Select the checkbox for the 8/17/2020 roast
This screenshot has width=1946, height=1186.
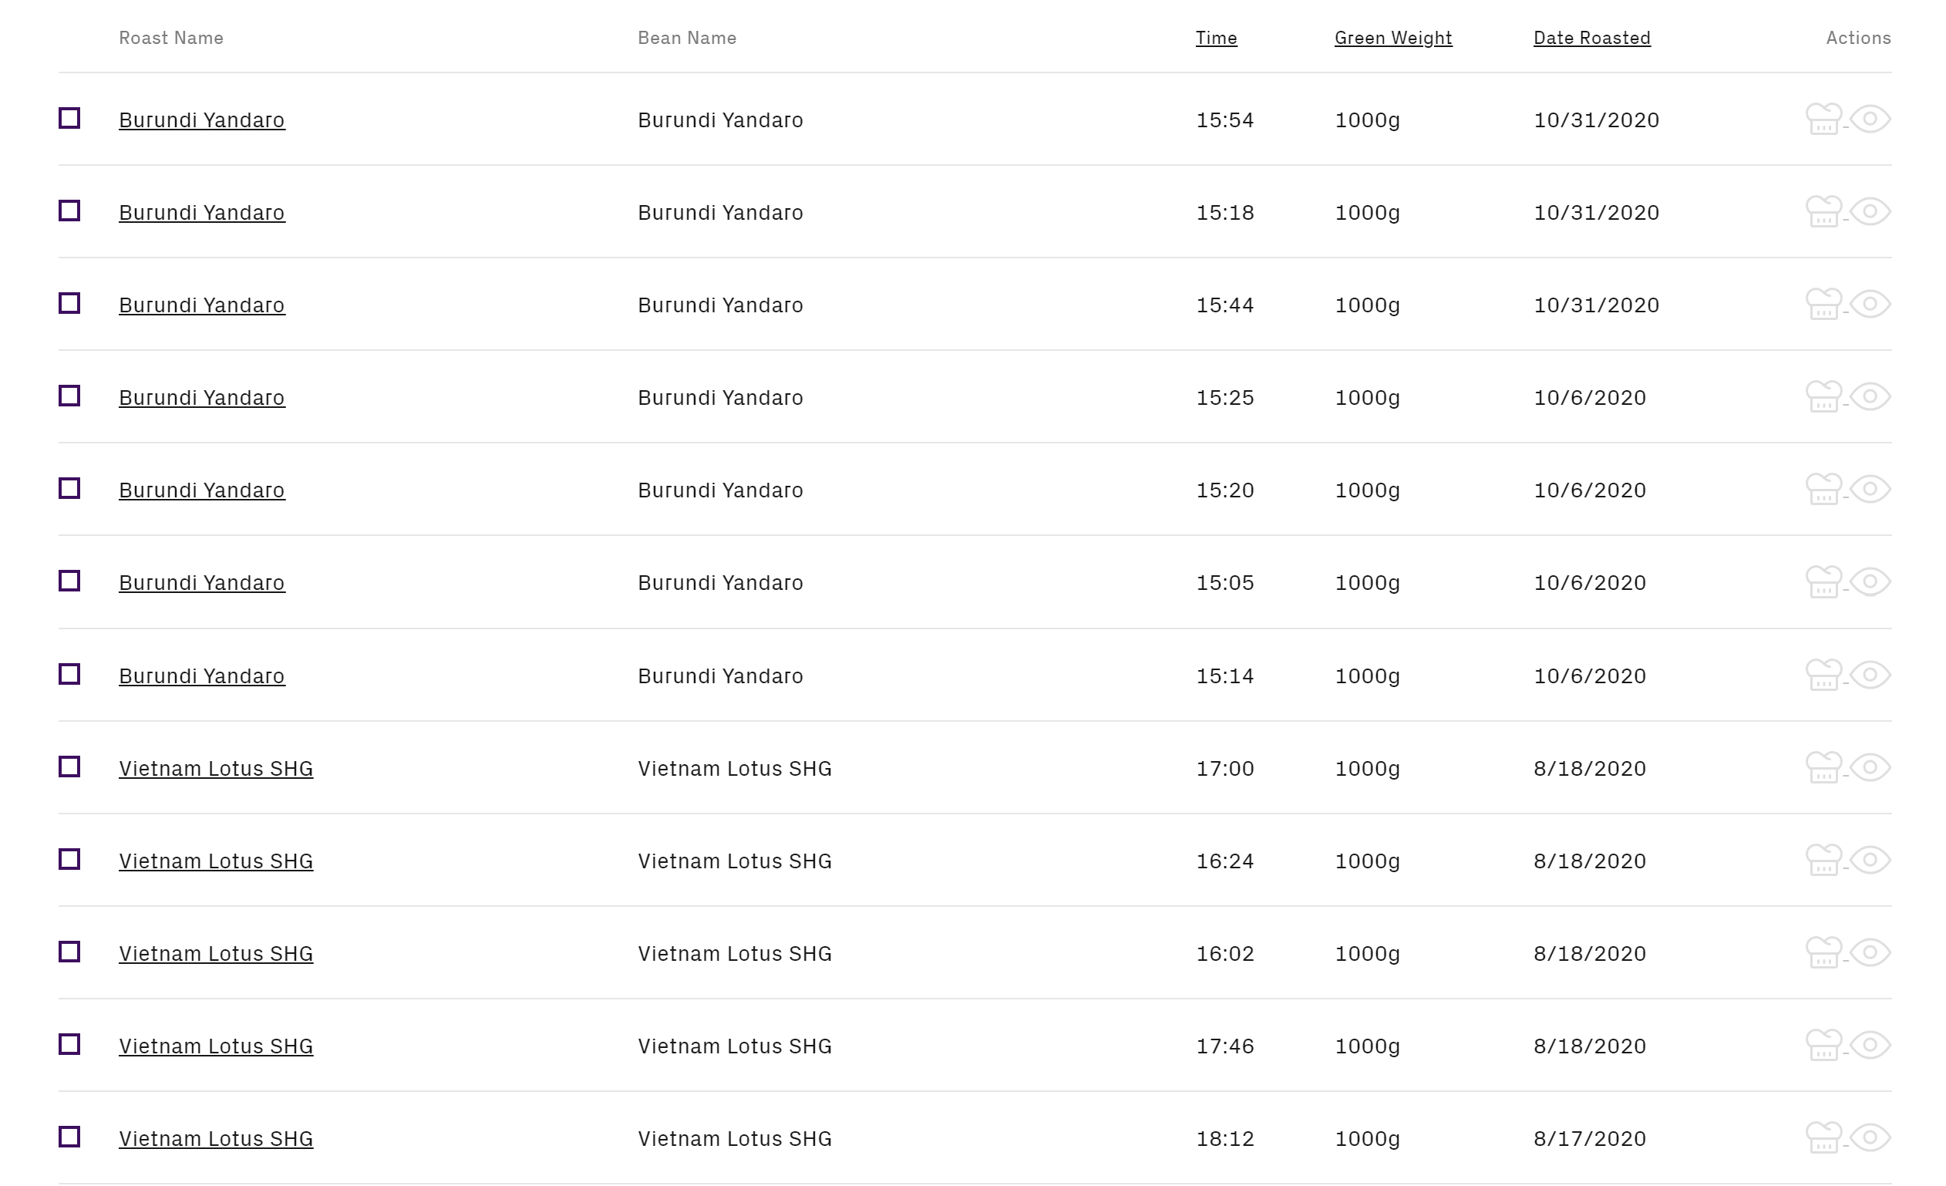[x=69, y=1137]
